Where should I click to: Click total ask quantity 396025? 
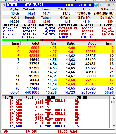[x=90, y=88]
